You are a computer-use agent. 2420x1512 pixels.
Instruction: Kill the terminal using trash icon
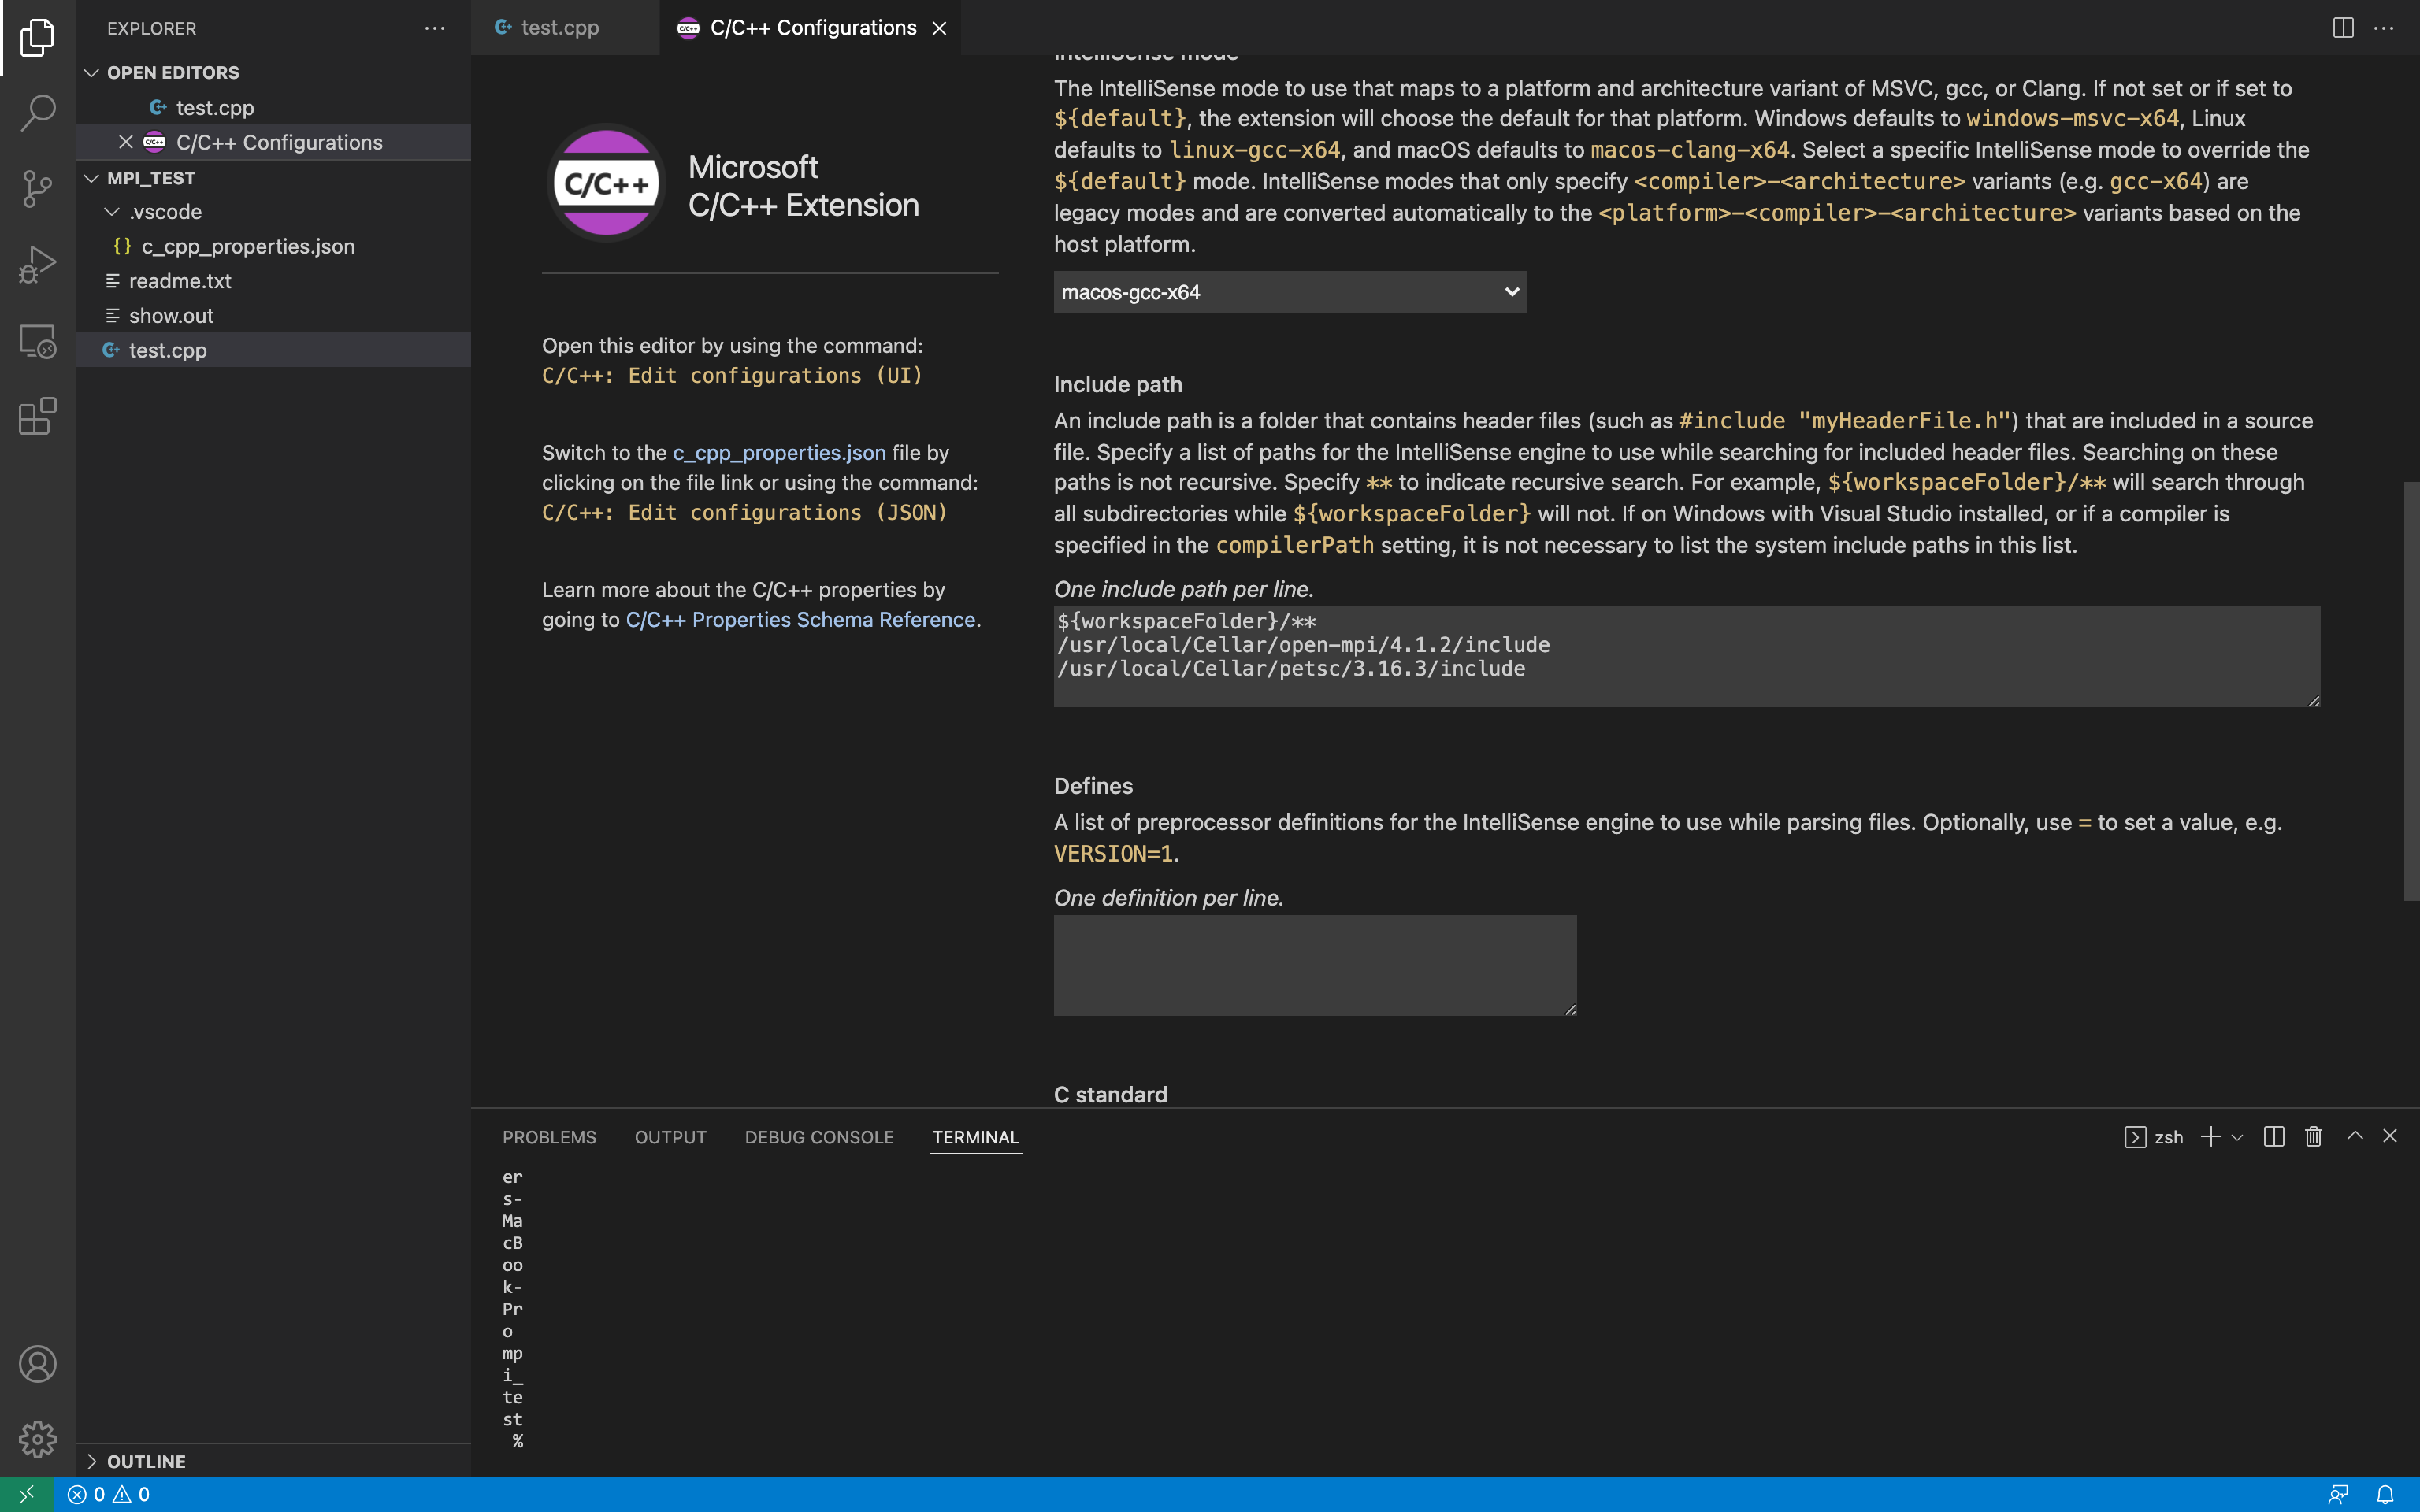pyautogui.click(x=2313, y=1137)
